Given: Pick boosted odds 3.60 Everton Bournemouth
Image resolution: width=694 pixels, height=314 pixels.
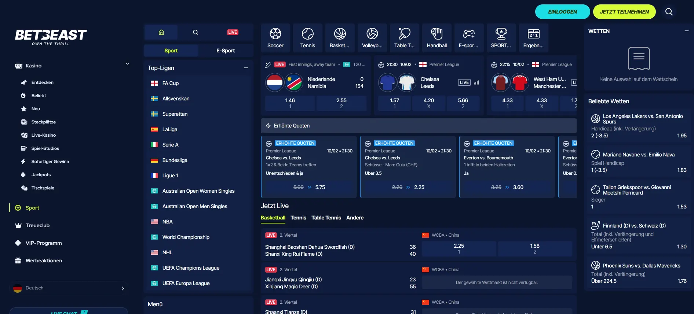Looking at the screenshot, I should coord(507,187).
